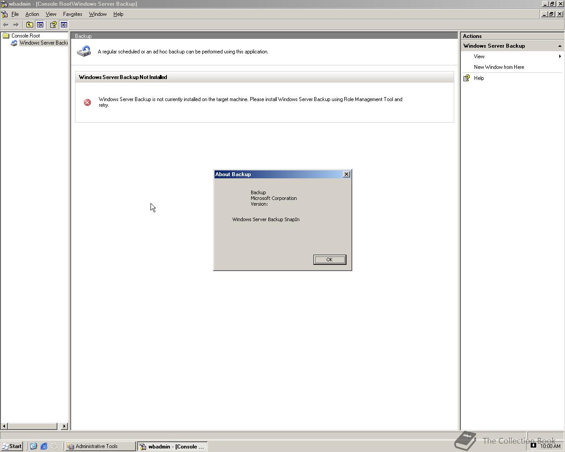Click the Show Desktop quick launch icon
The width and height of the screenshot is (565, 452).
(x=54, y=446)
